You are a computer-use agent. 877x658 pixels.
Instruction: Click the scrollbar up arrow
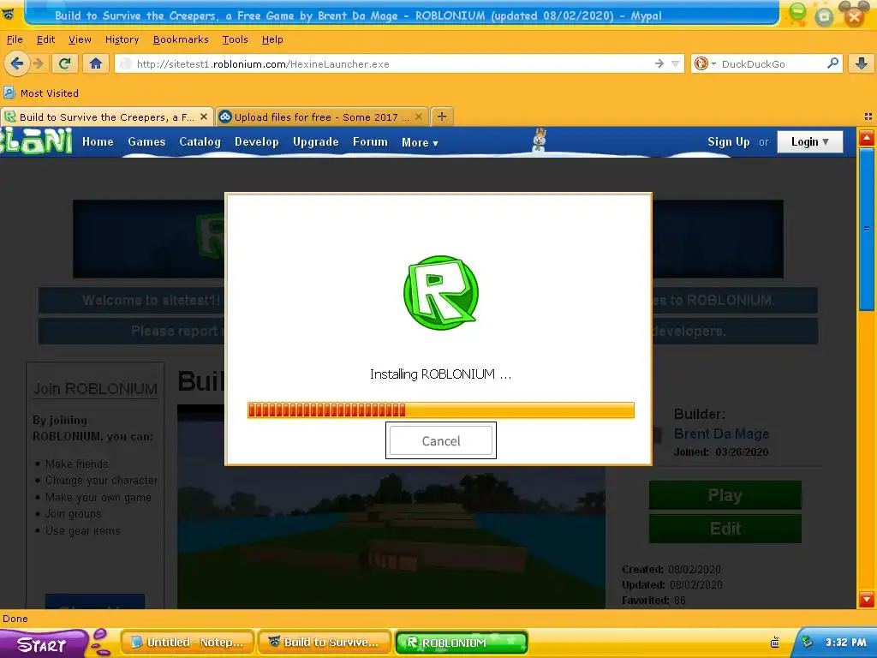[x=867, y=138]
